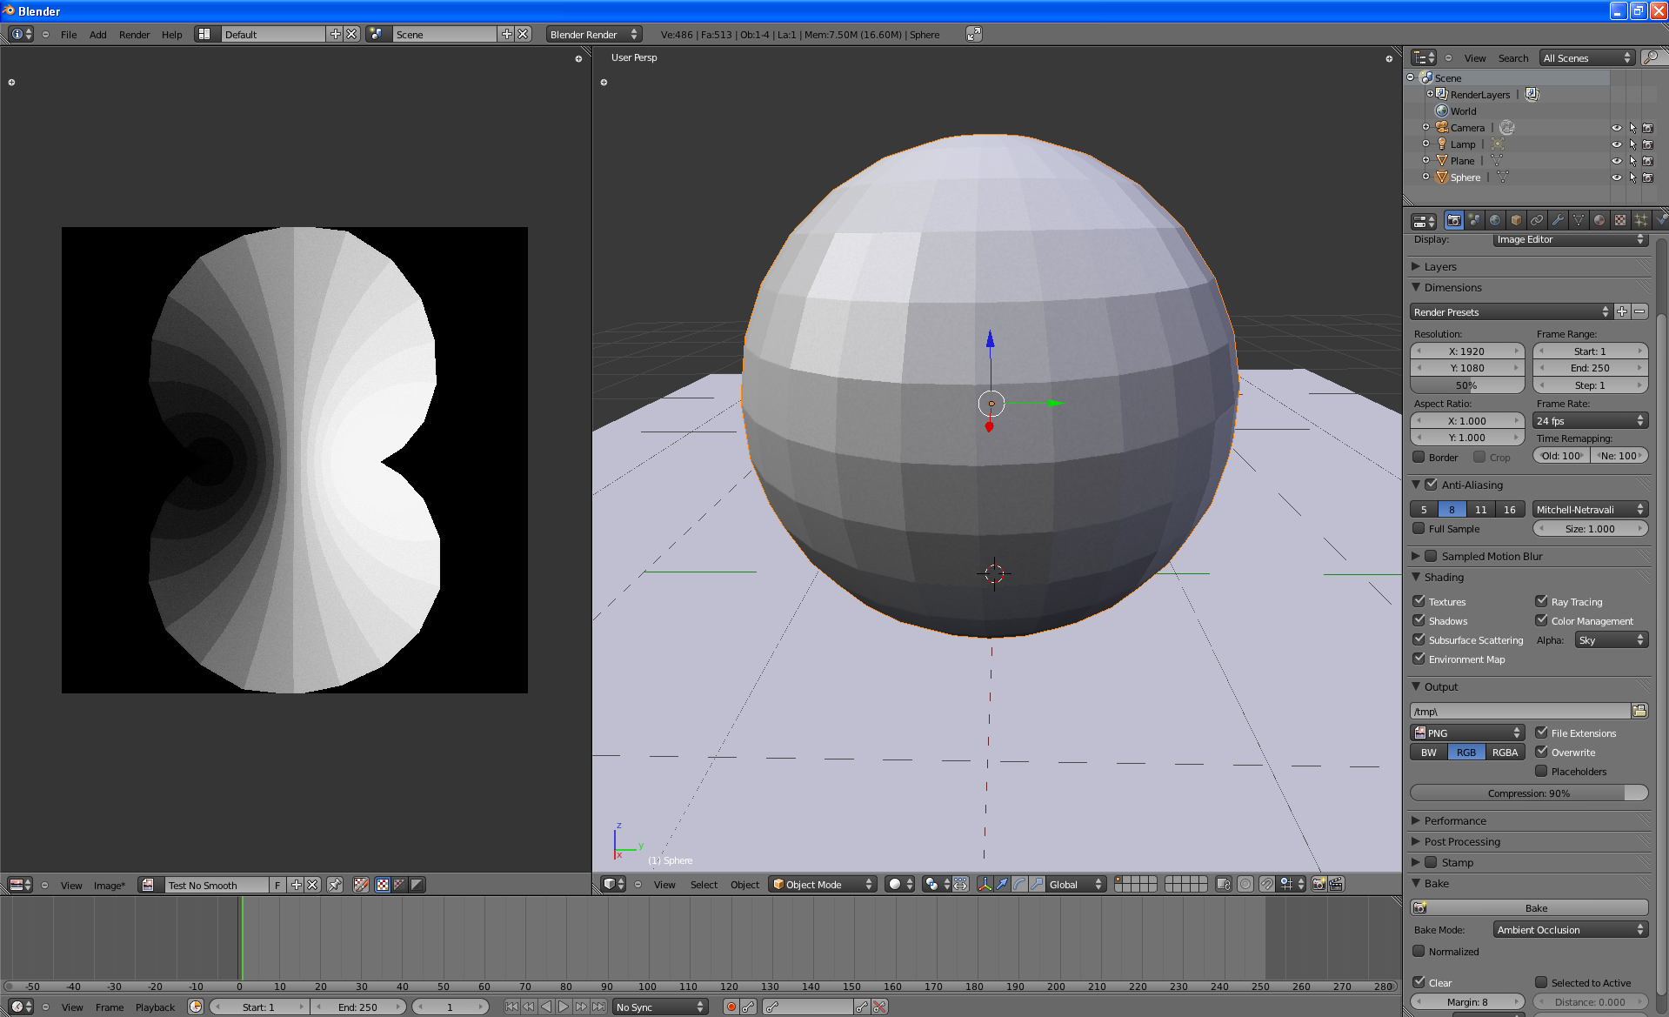1669x1017 pixels.
Task: Uncheck Subsurface Scattering
Action: pyautogui.click(x=1419, y=639)
